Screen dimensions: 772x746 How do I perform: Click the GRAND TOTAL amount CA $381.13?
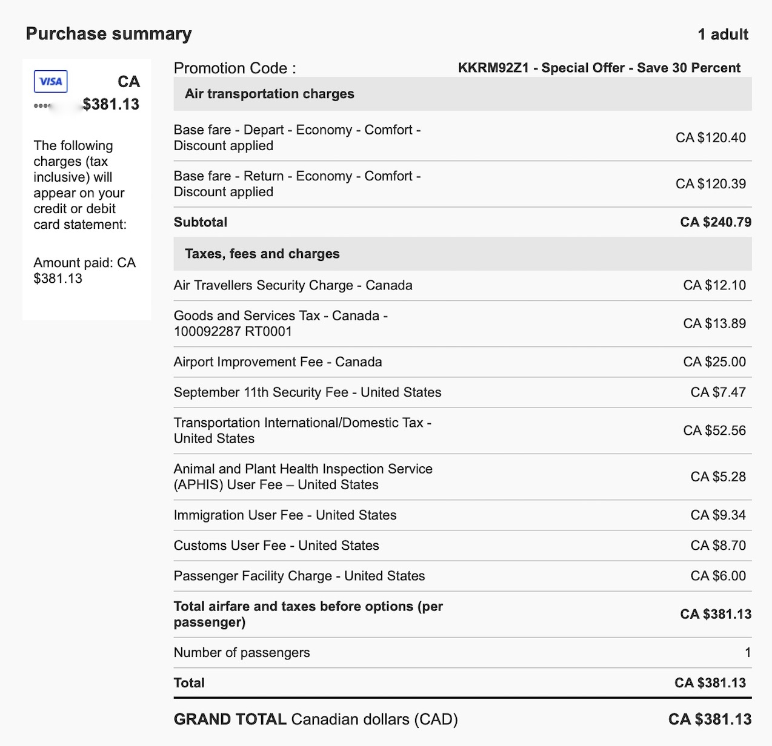710,719
